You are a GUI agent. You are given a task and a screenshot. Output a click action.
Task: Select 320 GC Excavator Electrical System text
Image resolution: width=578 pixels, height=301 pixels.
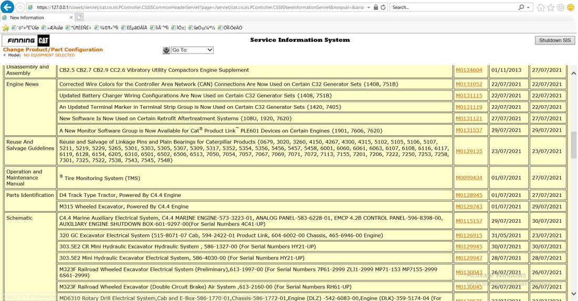coord(221,235)
